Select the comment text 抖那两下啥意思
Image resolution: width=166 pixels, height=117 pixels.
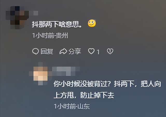(x=57, y=24)
